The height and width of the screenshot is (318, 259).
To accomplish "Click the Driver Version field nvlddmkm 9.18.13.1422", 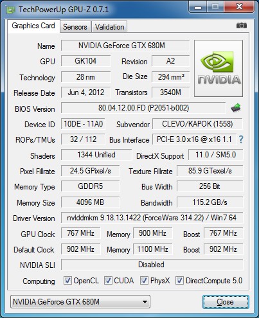I will tap(152, 218).
